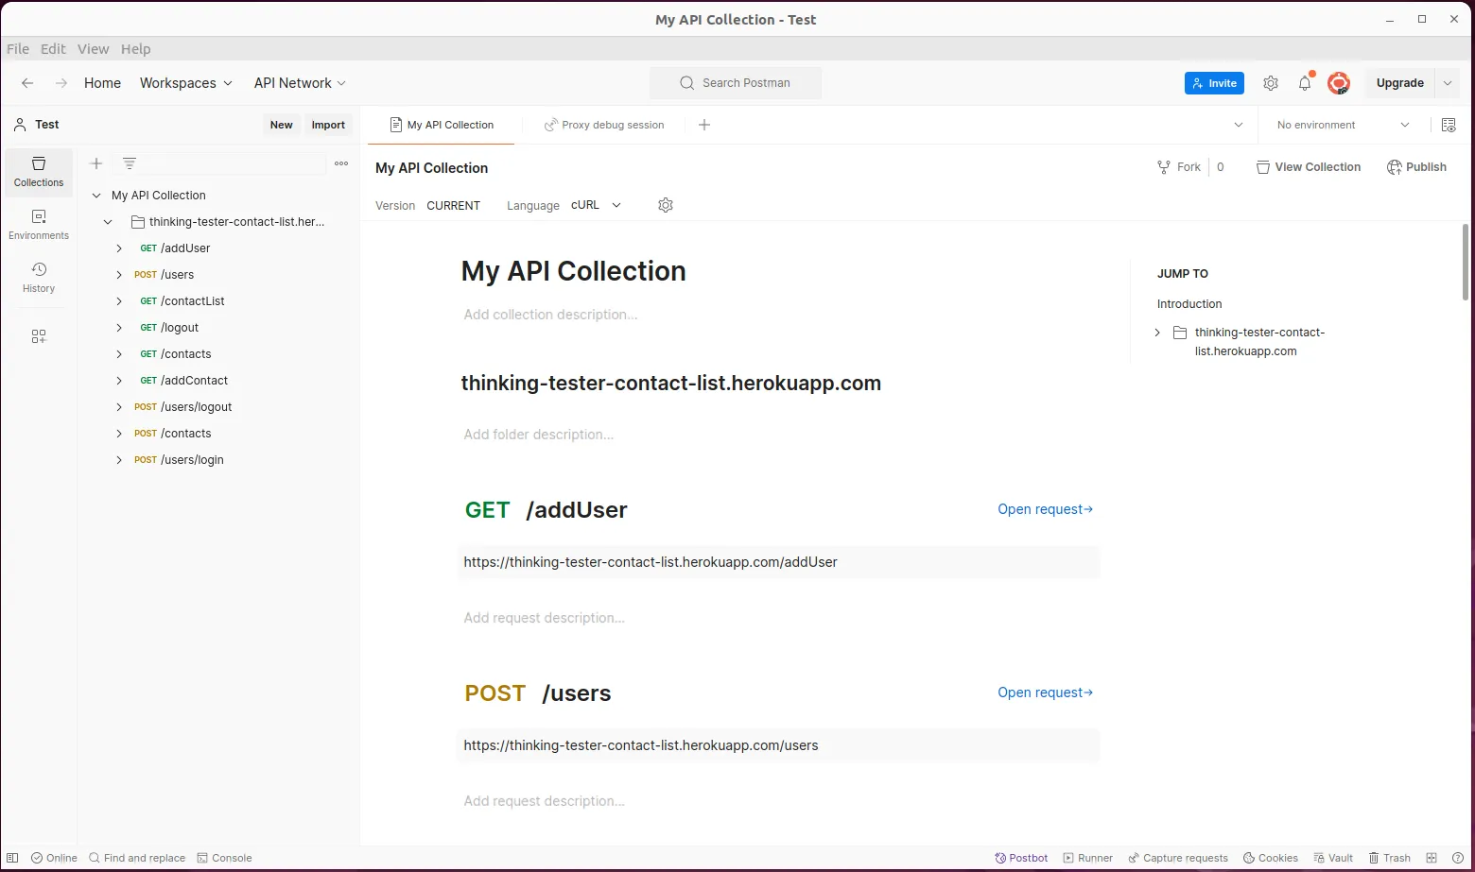Open the Console from the status bar
Image resolution: width=1475 pixels, height=872 pixels.
tap(224, 858)
